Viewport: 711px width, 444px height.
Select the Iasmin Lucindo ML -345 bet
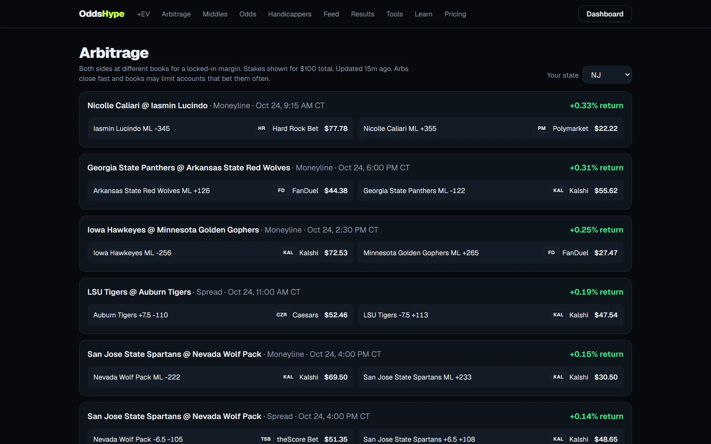click(x=220, y=128)
